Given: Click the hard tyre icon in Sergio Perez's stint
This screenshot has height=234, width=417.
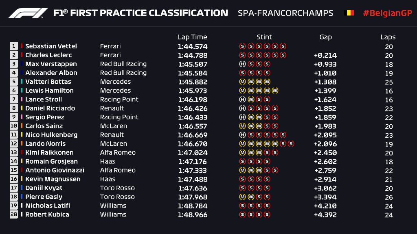Looking at the screenshot, I should [x=242, y=117].
